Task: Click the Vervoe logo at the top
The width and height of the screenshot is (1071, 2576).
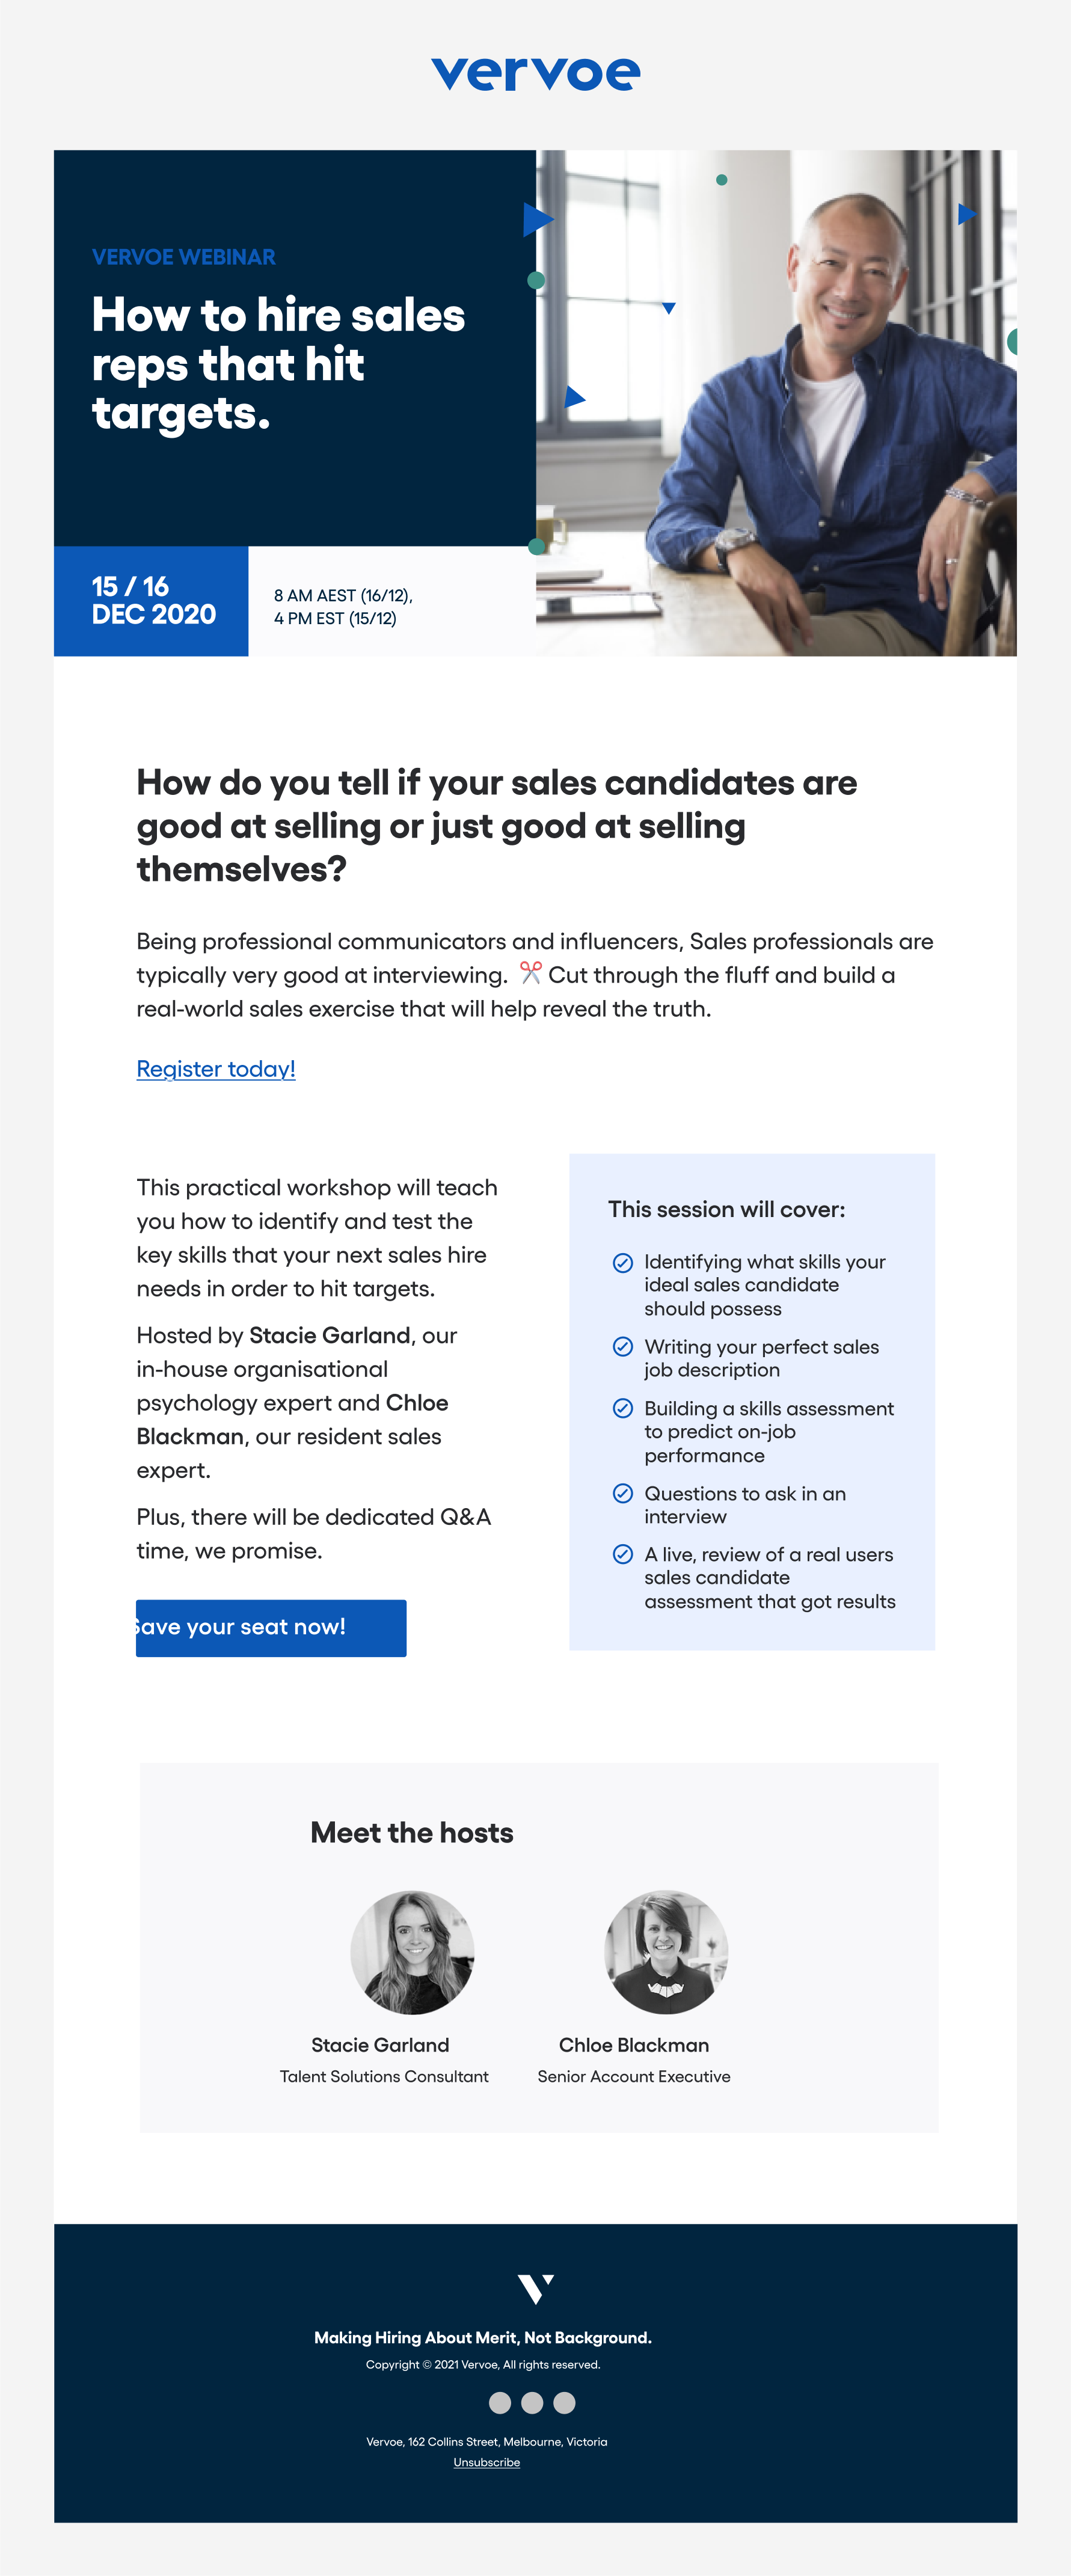Action: coord(535,74)
